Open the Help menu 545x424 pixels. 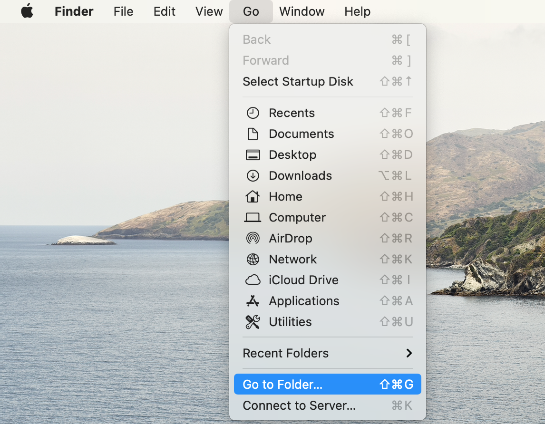click(357, 11)
